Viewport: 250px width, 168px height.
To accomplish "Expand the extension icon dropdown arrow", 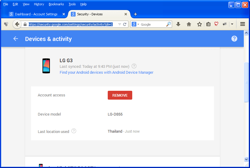I will (232, 24).
